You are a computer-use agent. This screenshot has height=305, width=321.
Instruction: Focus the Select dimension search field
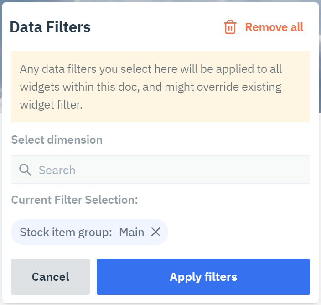pyautogui.click(x=160, y=170)
